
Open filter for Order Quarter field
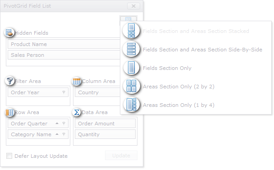(64, 123)
